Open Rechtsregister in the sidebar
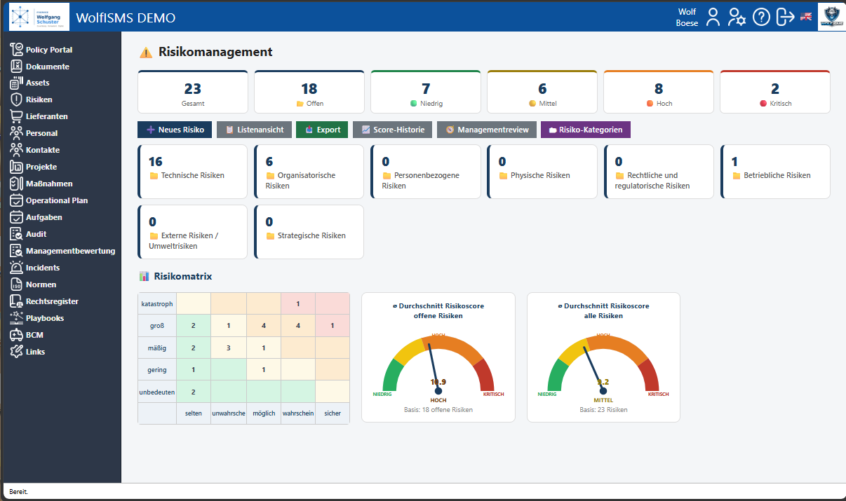 tap(52, 301)
